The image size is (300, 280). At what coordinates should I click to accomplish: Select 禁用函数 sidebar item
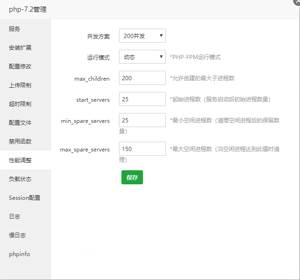pos(20,141)
